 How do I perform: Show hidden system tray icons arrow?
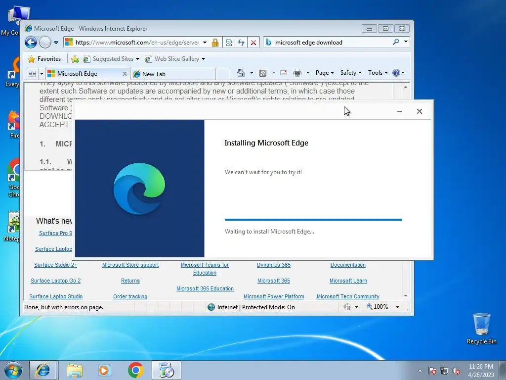[420, 371]
